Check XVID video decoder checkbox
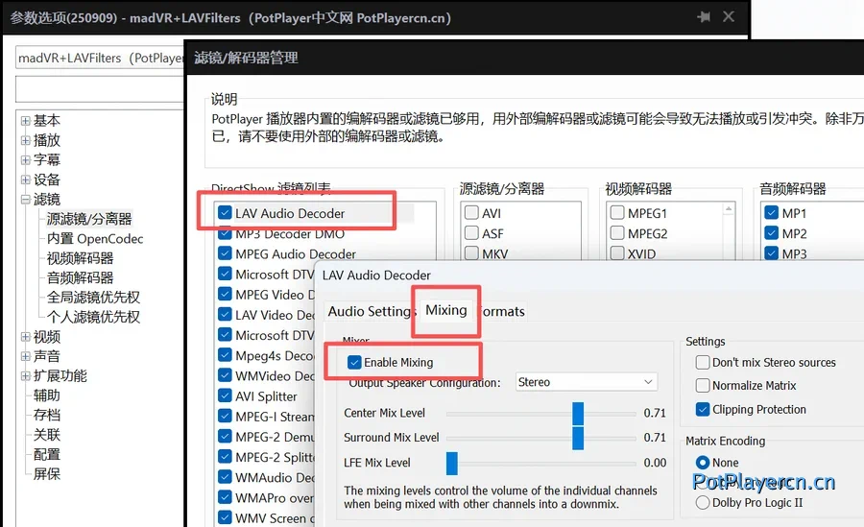 tap(617, 253)
